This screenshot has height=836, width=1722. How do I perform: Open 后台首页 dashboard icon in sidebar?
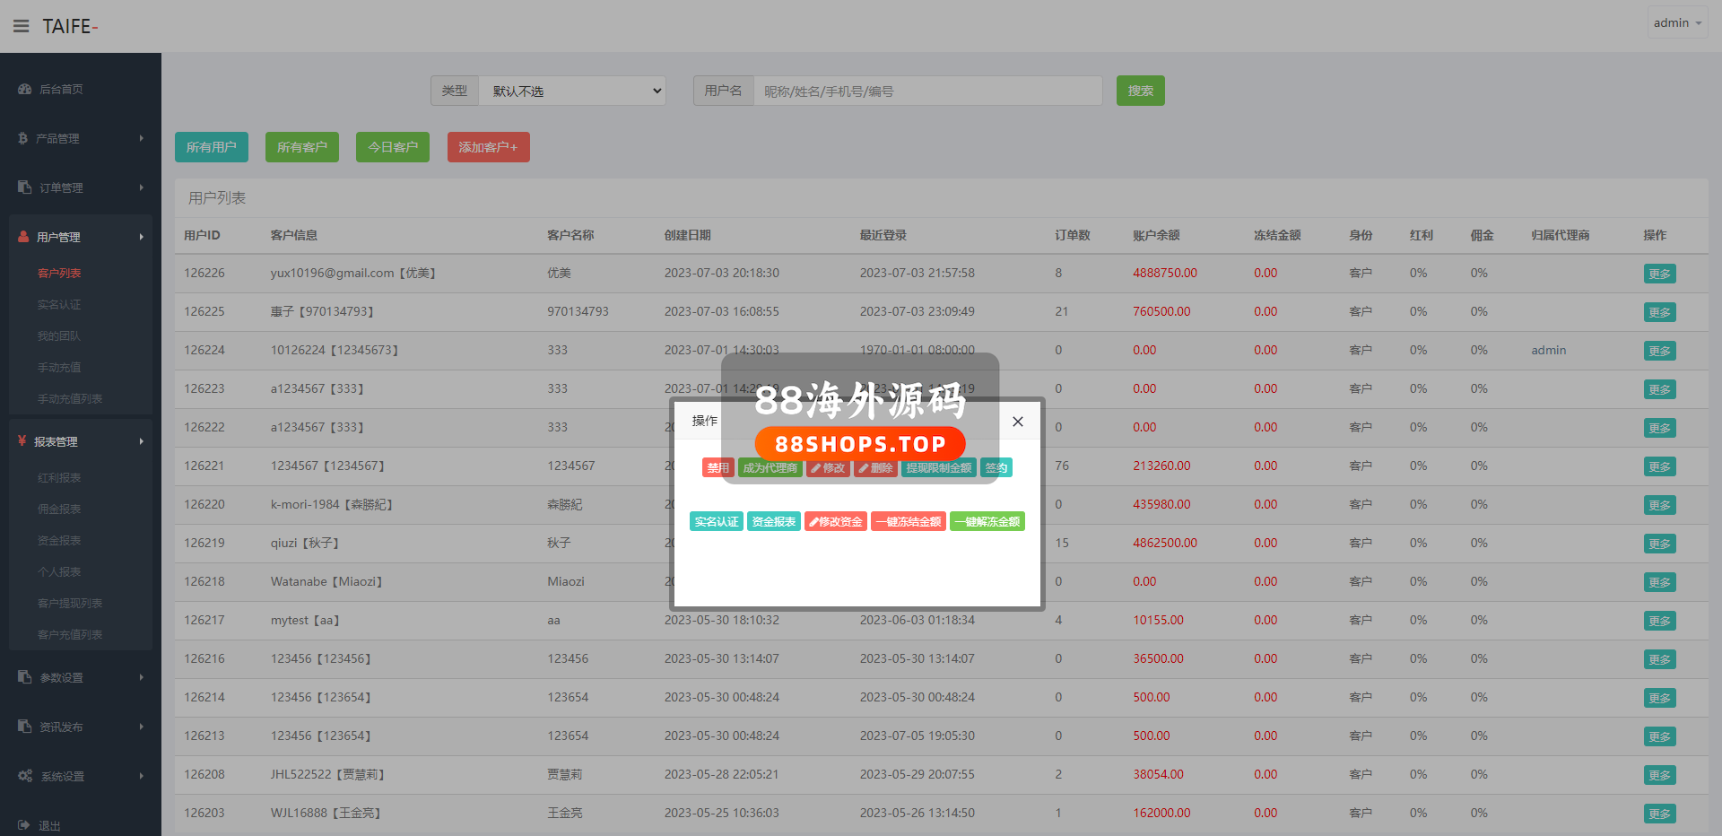click(x=24, y=89)
